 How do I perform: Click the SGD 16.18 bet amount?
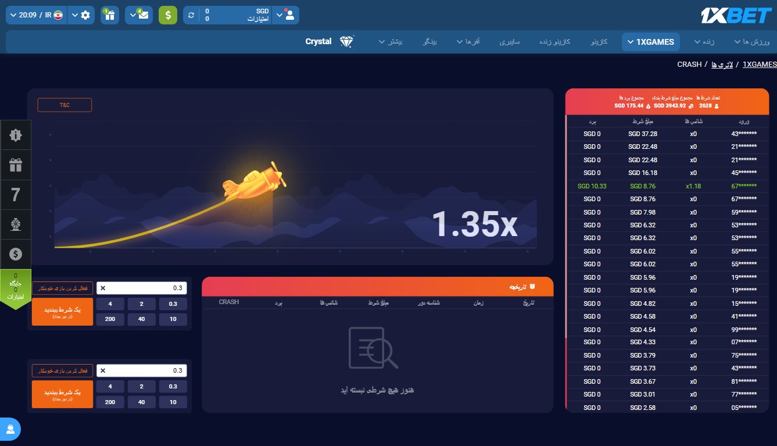click(643, 173)
